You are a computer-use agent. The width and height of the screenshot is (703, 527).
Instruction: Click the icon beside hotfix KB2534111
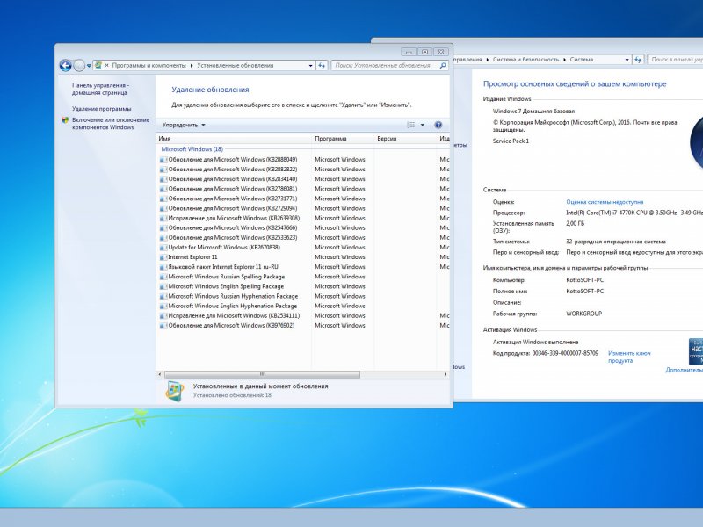pyautogui.click(x=163, y=316)
